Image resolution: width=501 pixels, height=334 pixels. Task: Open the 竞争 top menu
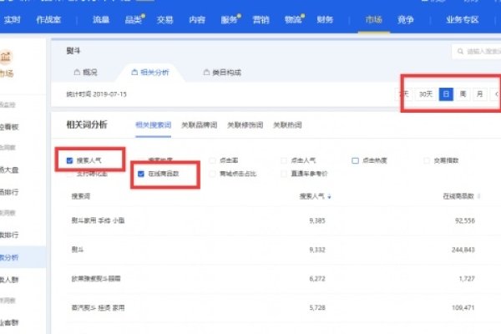pos(406,20)
